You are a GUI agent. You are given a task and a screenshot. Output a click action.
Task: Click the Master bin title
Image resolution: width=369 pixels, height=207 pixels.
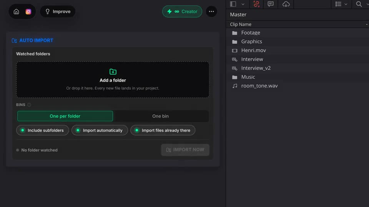click(x=238, y=15)
